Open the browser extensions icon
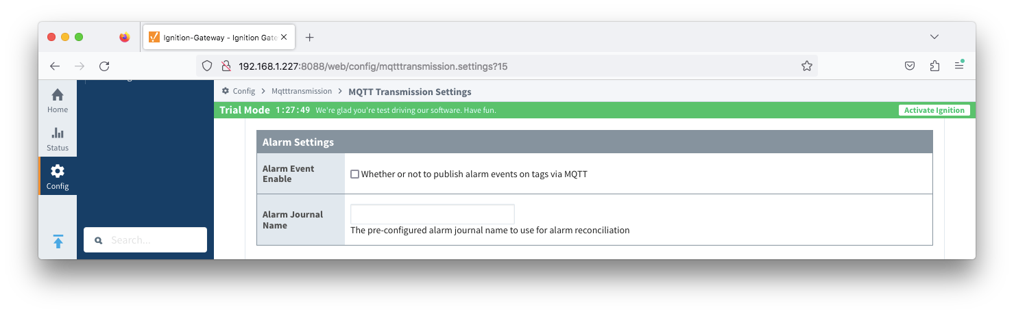The height and width of the screenshot is (314, 1014). coord(934,66)
